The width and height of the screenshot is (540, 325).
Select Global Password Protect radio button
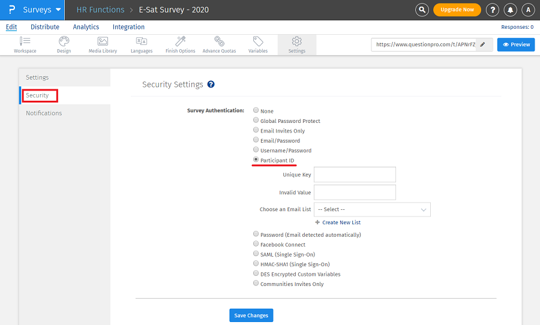click(x=256, y=121)
